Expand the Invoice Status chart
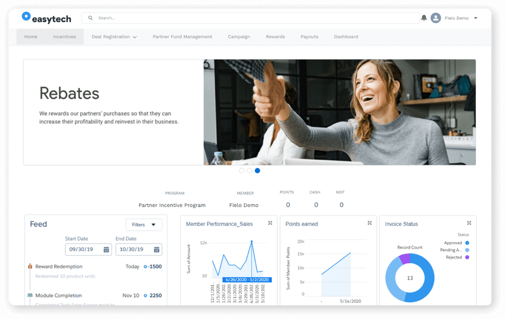Image resolution: width=505 pixels, height=319 pixels. point(469,223)
